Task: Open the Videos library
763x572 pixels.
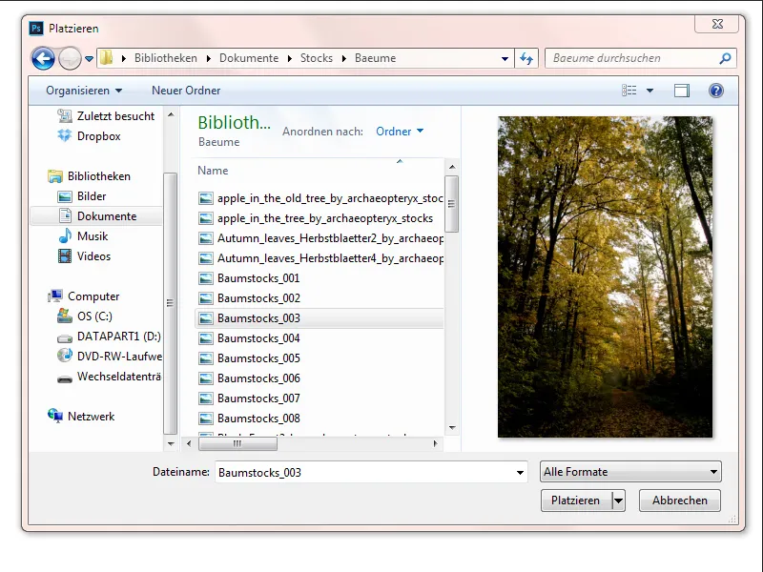Action: [84, 256]
